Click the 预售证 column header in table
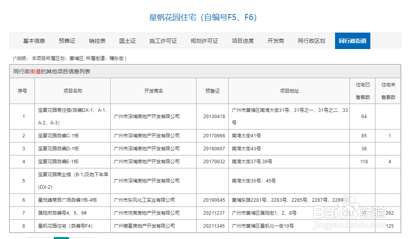 pyautogui.click(x=213, y=91)
